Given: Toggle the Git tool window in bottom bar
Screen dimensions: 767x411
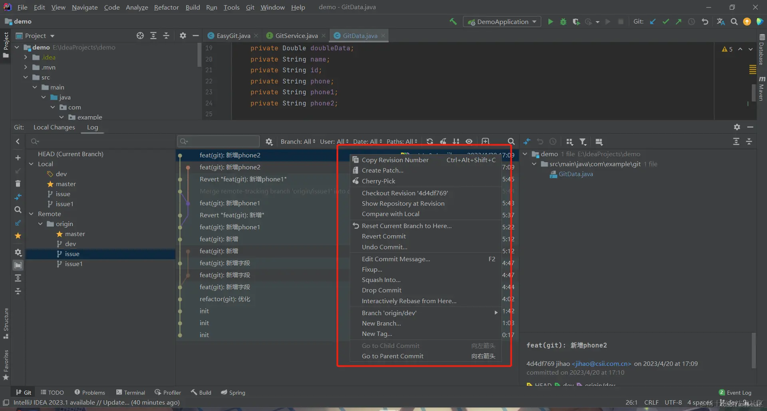Looking at the screenshot, I should tap(24, 393).
